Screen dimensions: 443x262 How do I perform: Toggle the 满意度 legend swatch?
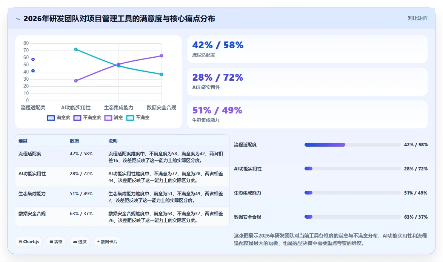pyautogui.click(x=51, y=118)
